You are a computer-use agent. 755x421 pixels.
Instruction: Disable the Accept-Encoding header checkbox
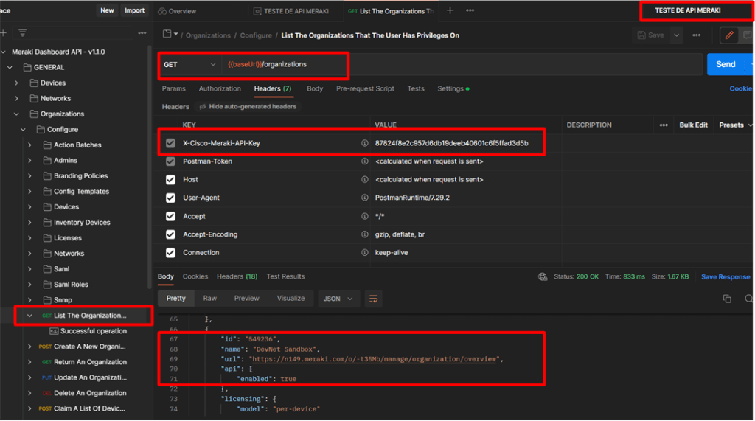[171, 234]
